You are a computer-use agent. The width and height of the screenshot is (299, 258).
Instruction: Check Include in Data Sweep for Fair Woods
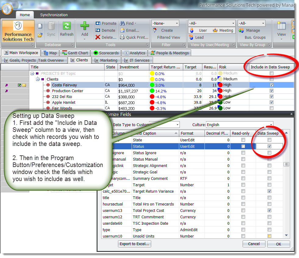(272, 108)
